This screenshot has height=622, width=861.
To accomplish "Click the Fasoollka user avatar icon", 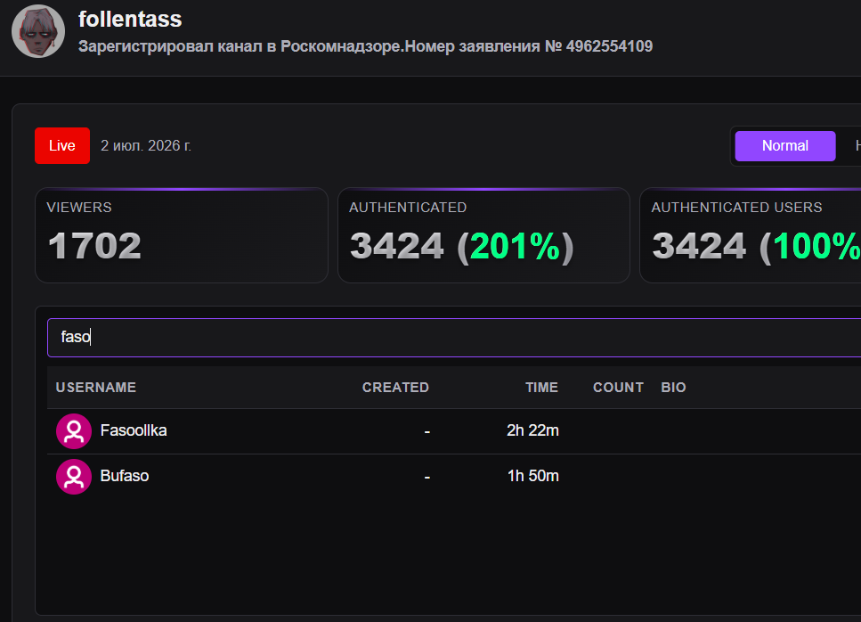I will point(74,430).
